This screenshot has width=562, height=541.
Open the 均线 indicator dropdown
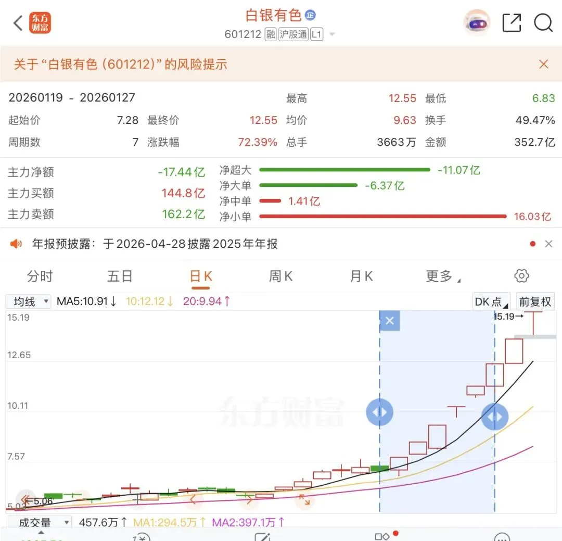pos(29,301)
